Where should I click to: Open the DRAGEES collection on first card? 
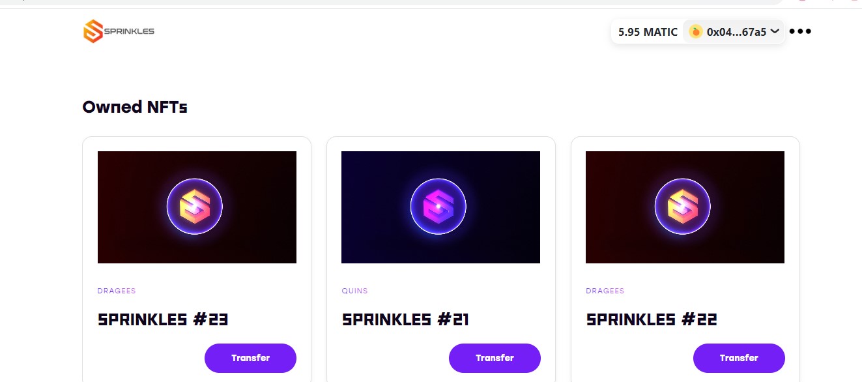(117, 291)
